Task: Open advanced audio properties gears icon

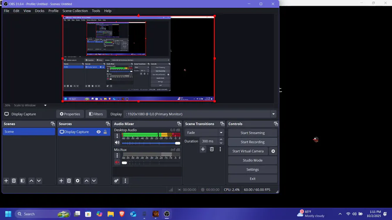Action: [116, 181]
